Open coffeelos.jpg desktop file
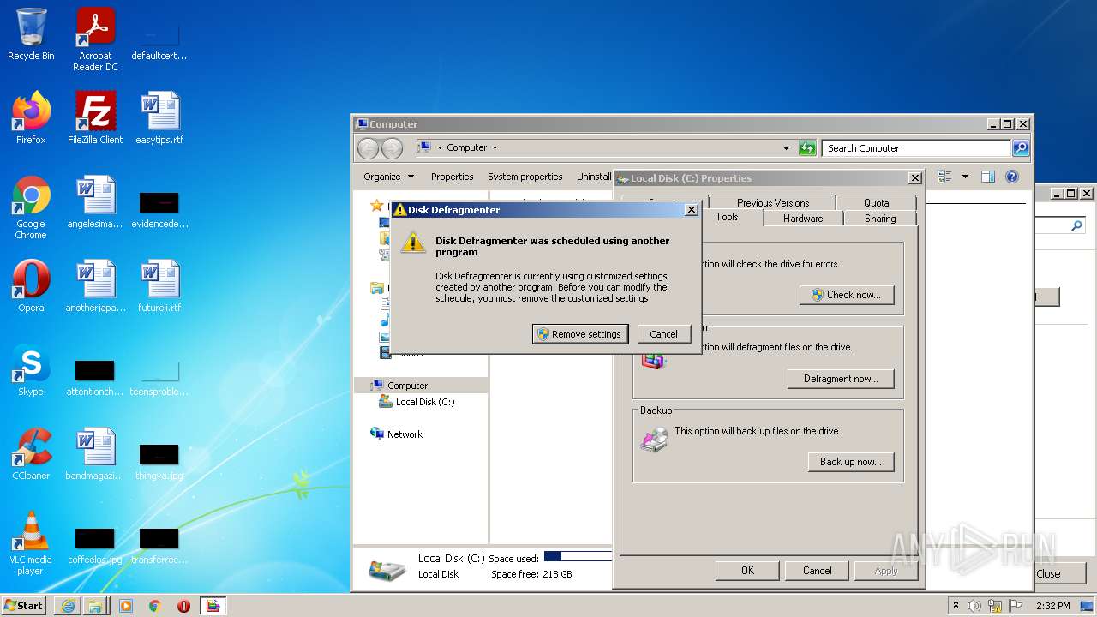Screen dimensions: 1097x617 (x=95, y=545)
